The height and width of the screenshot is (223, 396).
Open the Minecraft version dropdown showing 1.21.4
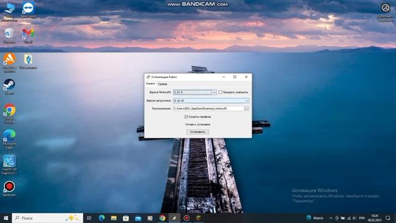[x=195, y=92]
